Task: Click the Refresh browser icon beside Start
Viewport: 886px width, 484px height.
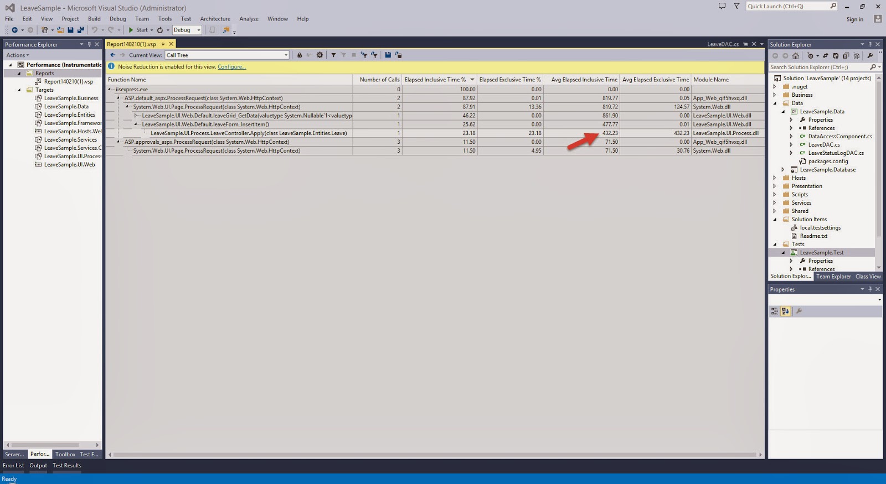Action: click(160, 30)
